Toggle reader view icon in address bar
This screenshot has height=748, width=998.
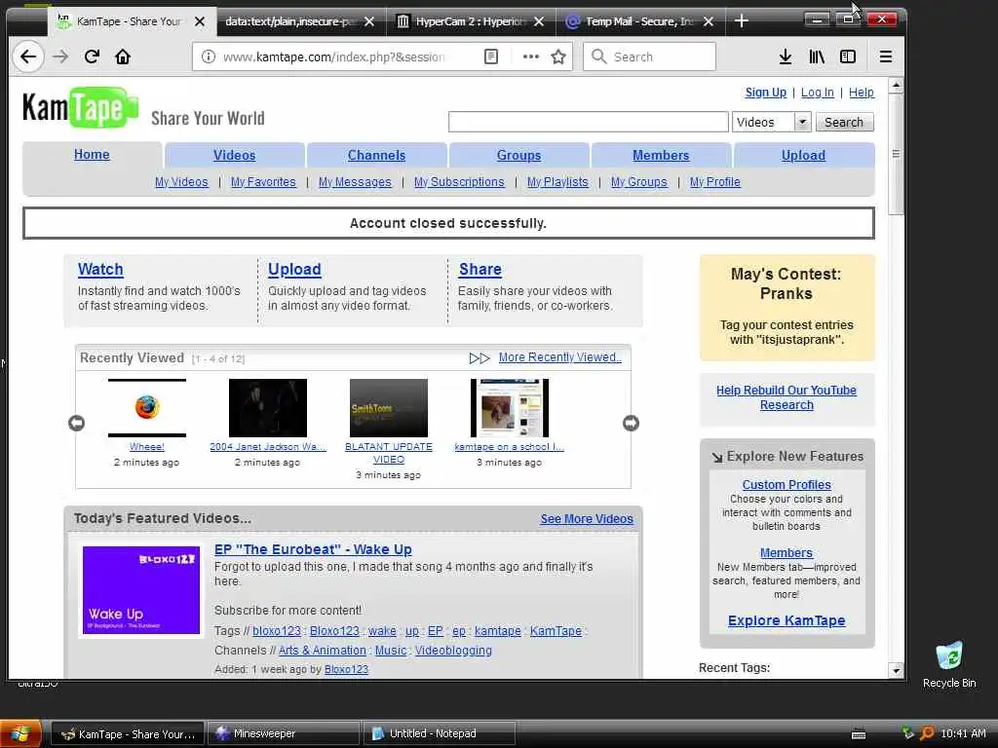pos(491,56)
